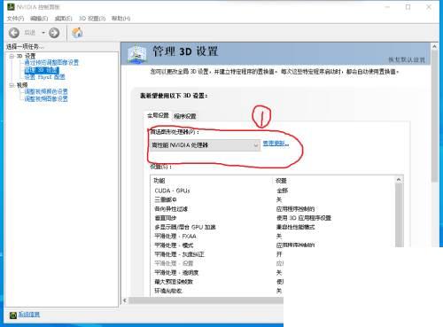Open the back history dropdown arrow

coord(43,33)
